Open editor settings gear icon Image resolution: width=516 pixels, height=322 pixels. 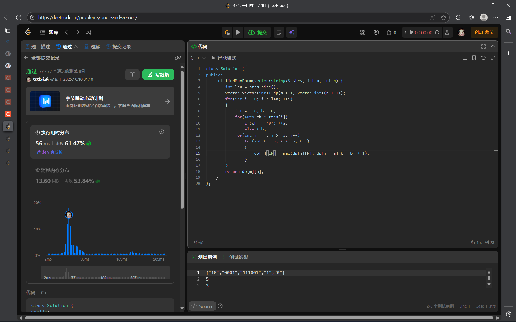376,32
